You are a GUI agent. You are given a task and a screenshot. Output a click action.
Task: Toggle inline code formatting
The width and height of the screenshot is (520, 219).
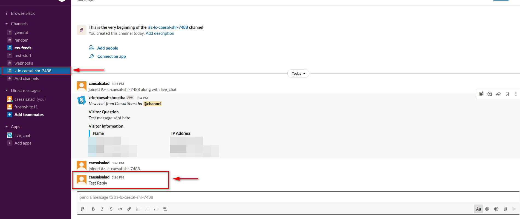tap(120, 209)
